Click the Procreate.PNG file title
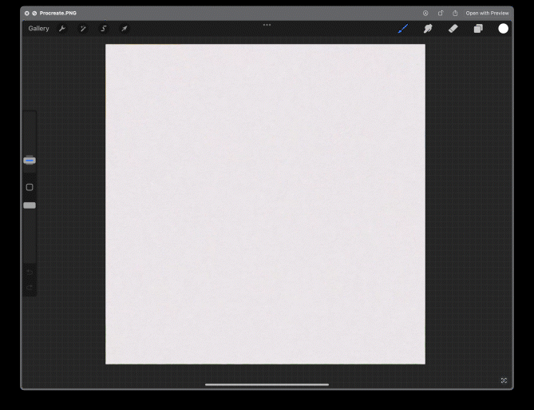This screenshot has height=410, width=534. [58, 14]
